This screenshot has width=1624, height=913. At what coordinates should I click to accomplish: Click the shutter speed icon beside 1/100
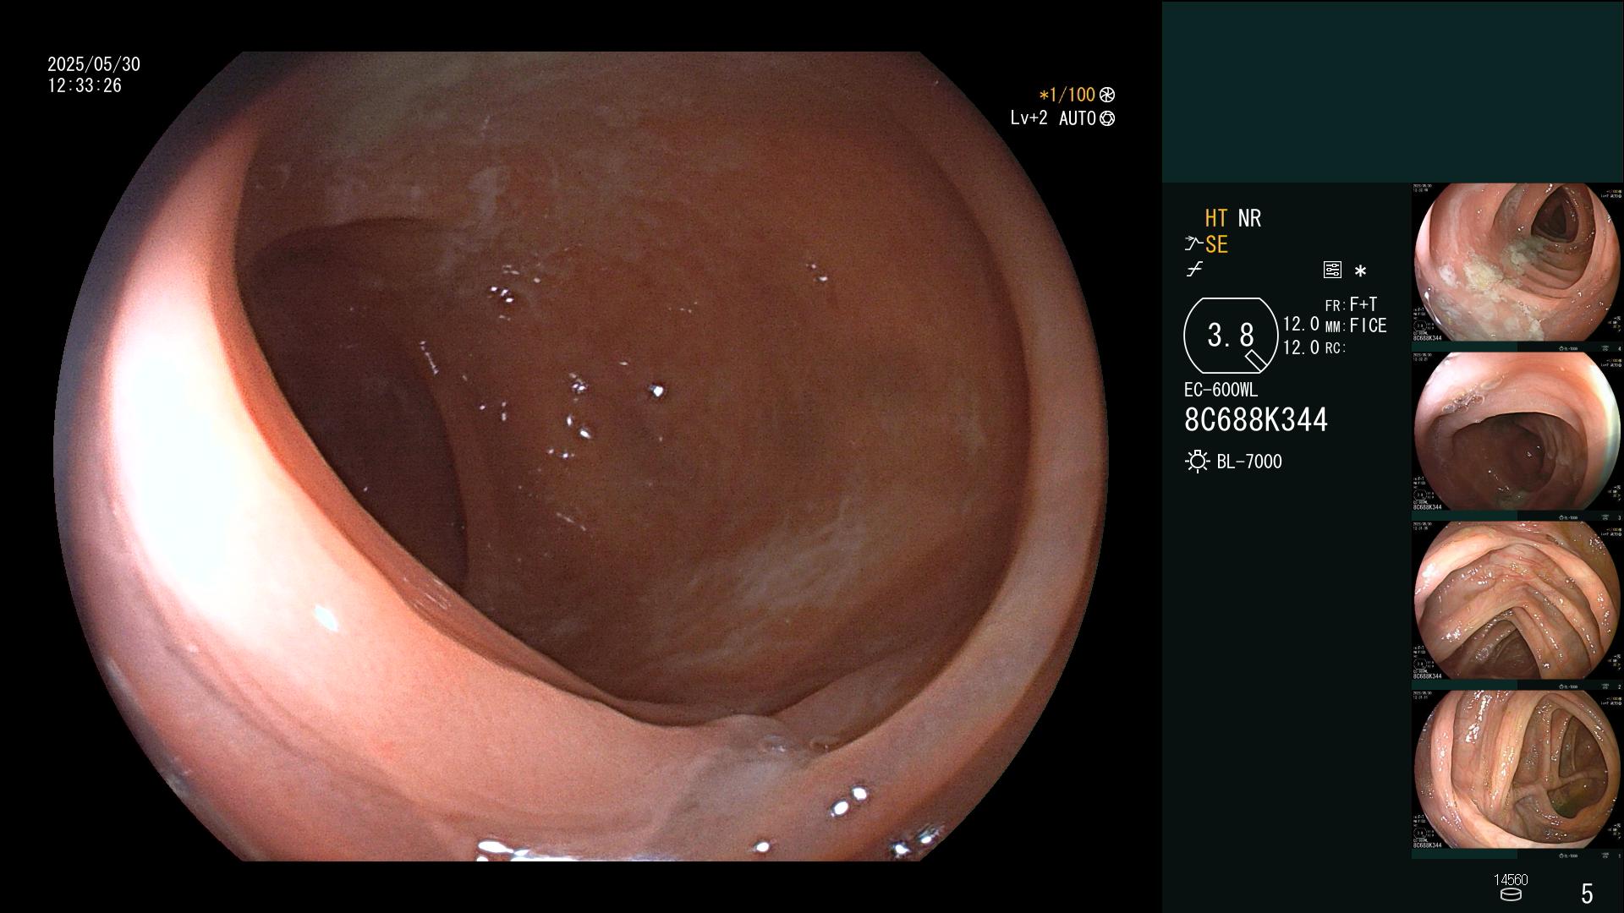coord(1107,96)
